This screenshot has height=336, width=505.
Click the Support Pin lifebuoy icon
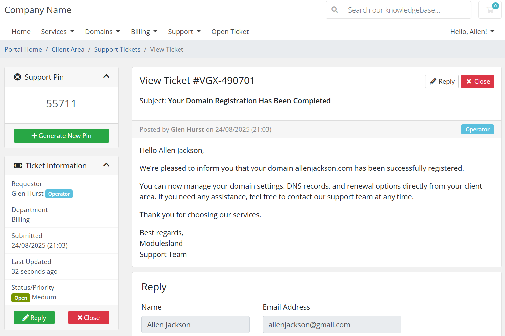17,77
